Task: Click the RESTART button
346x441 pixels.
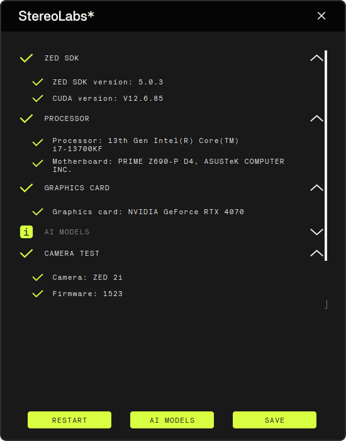Action: pyautogui.click(x=69, y=420)
